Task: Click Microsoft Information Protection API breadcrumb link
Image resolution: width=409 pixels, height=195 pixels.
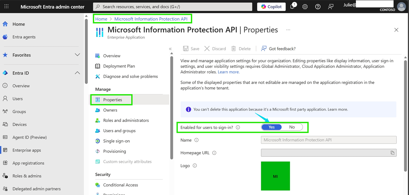Action: 151,19
